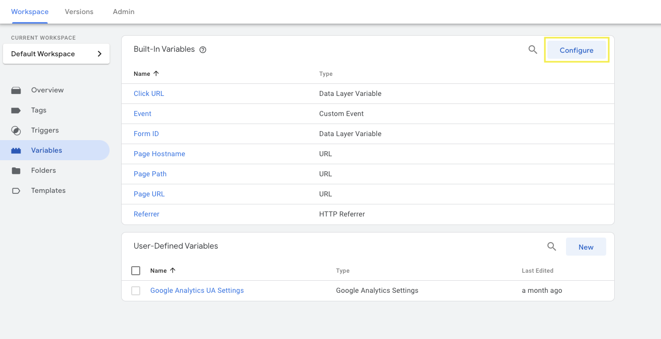The width and height of the screenshot is (661, 339).
Task: Select the Overview icon in the sidebar
Action: pos(16,90)
